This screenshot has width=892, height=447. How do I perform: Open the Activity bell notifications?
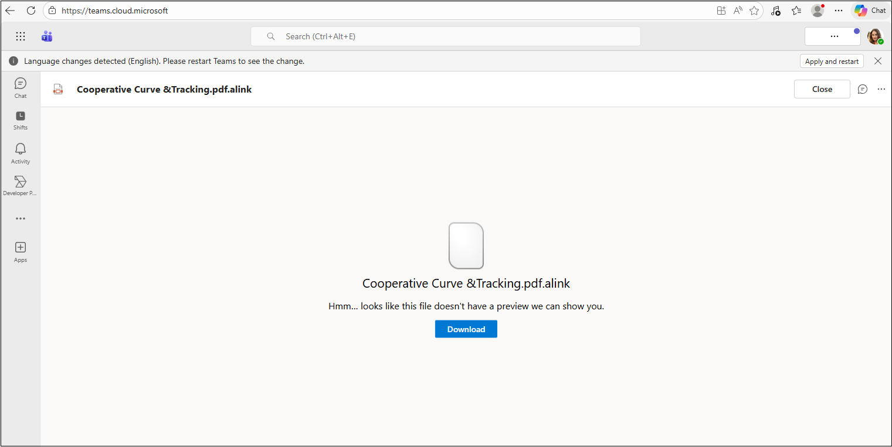21,152
